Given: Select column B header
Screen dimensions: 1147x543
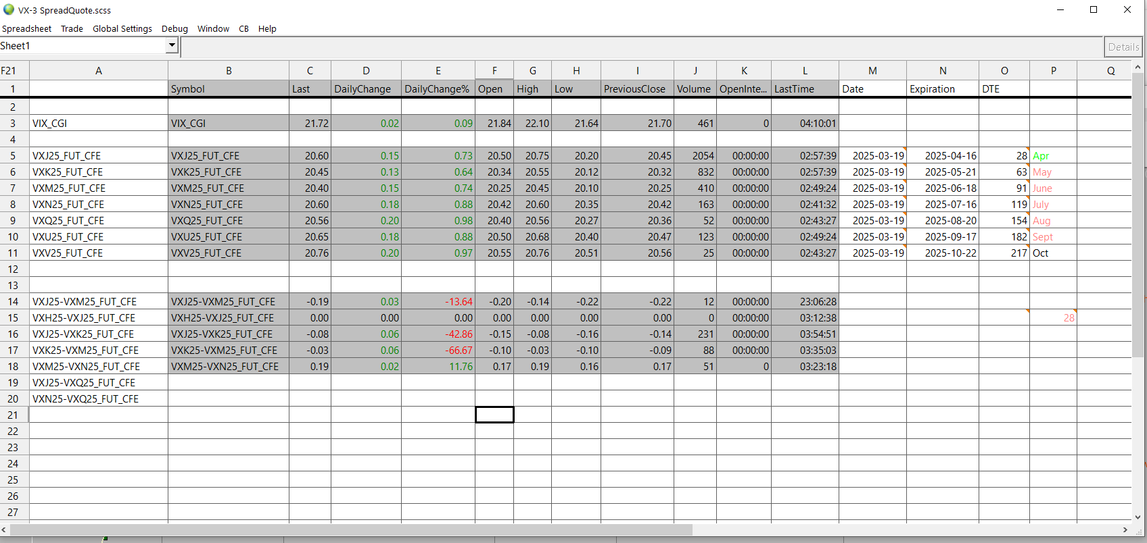Looking at the screenshot, I should [229, 70].
